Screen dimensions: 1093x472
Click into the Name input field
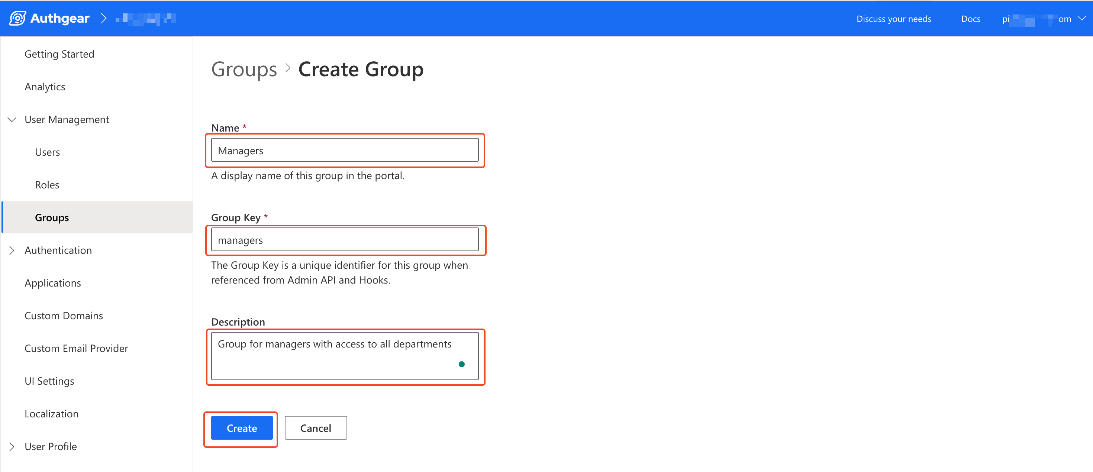[345, 150]
